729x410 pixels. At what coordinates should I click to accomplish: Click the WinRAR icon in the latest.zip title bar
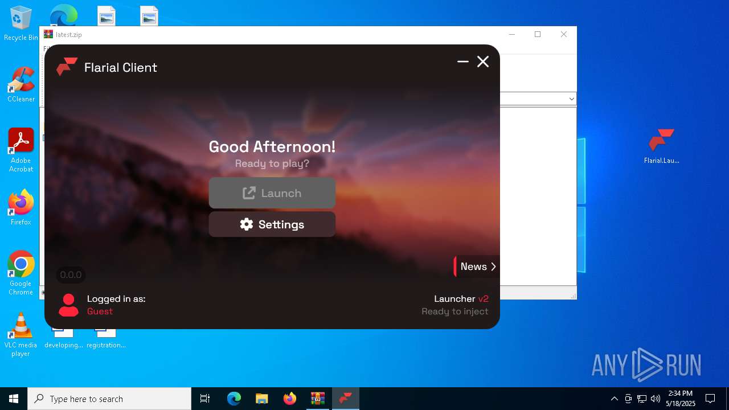tap(48, 34)
